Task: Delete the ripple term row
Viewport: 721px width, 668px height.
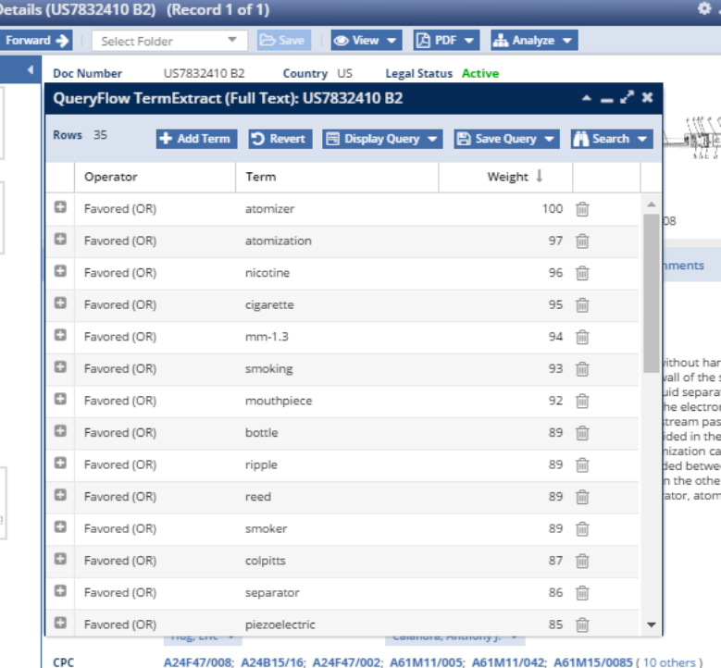Action: [582, 464]
